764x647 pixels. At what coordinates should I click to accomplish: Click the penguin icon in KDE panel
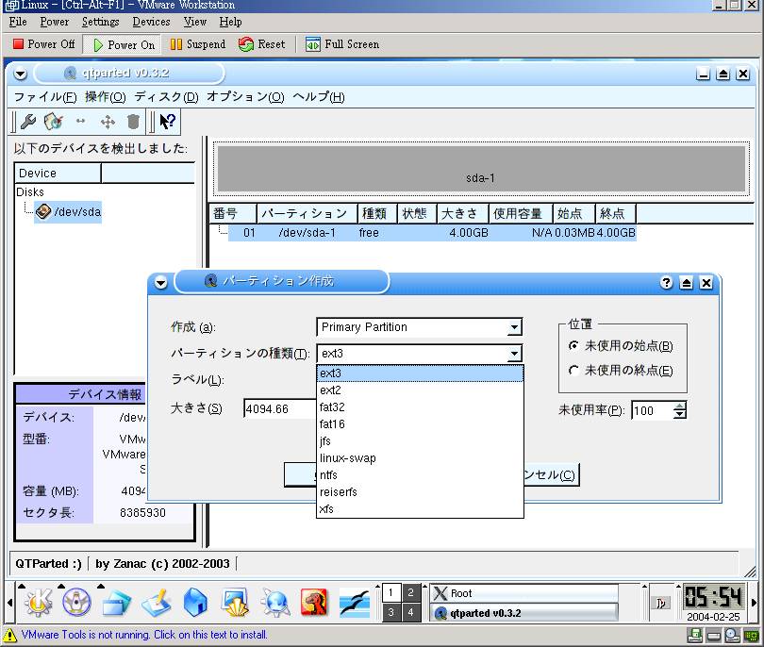pyautogui.click(x=76, y=602)
